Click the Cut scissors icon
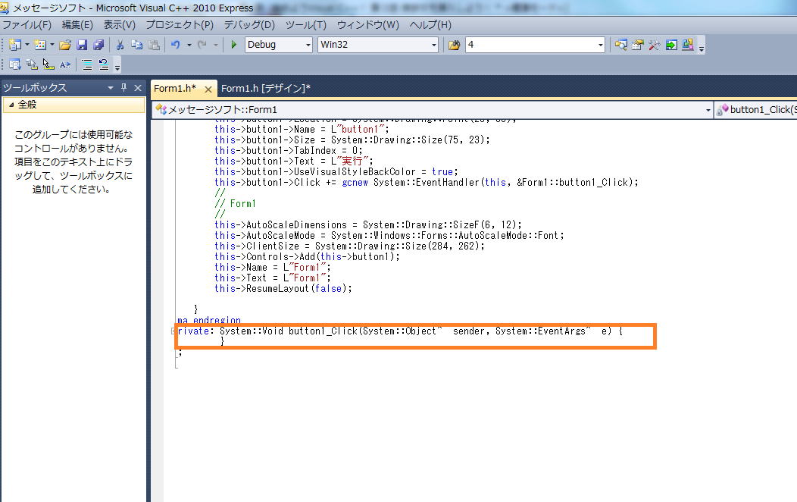Image resolution: width=797 pixels, height=502 pixels. pyautogui.click(x=120, y=45)
